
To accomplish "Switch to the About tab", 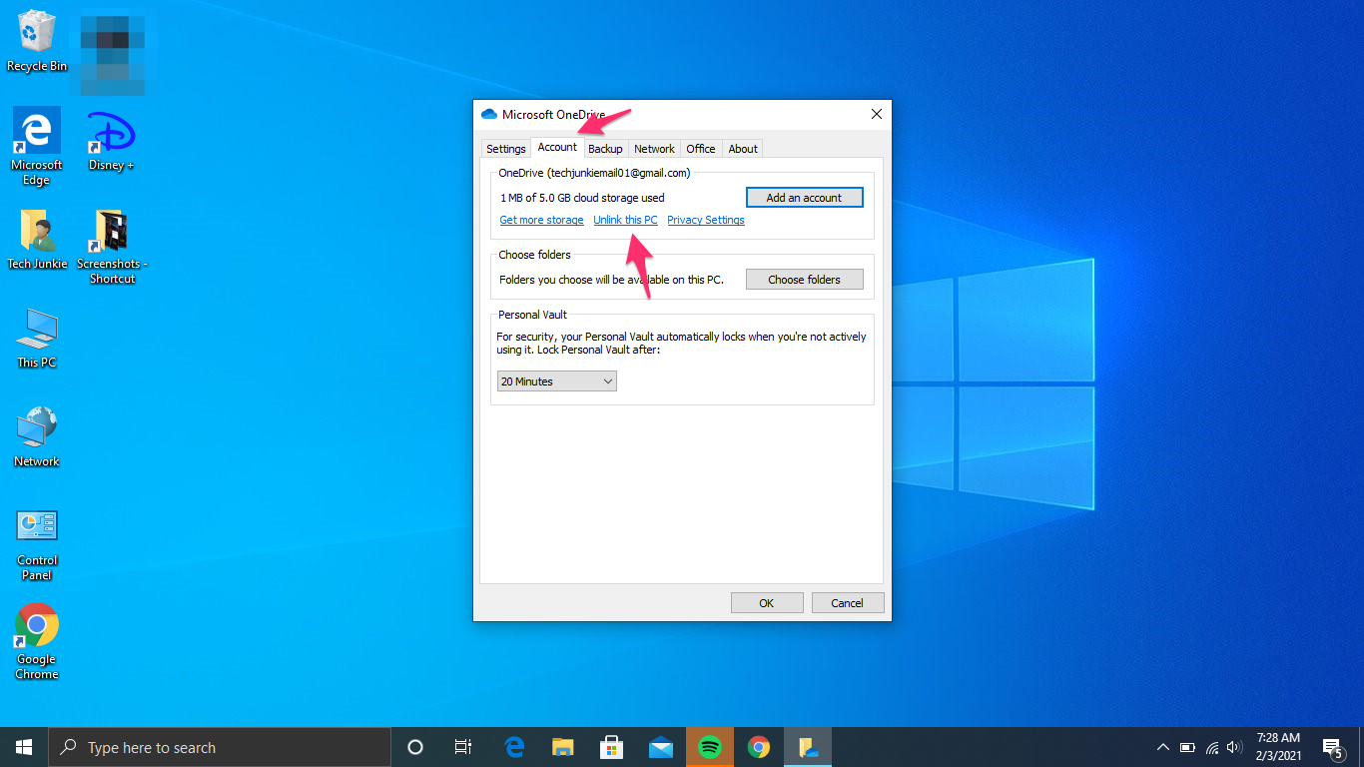I will tap(743, 149).
